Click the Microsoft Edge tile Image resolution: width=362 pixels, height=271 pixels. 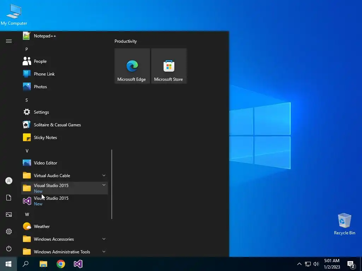coord(132,66)
